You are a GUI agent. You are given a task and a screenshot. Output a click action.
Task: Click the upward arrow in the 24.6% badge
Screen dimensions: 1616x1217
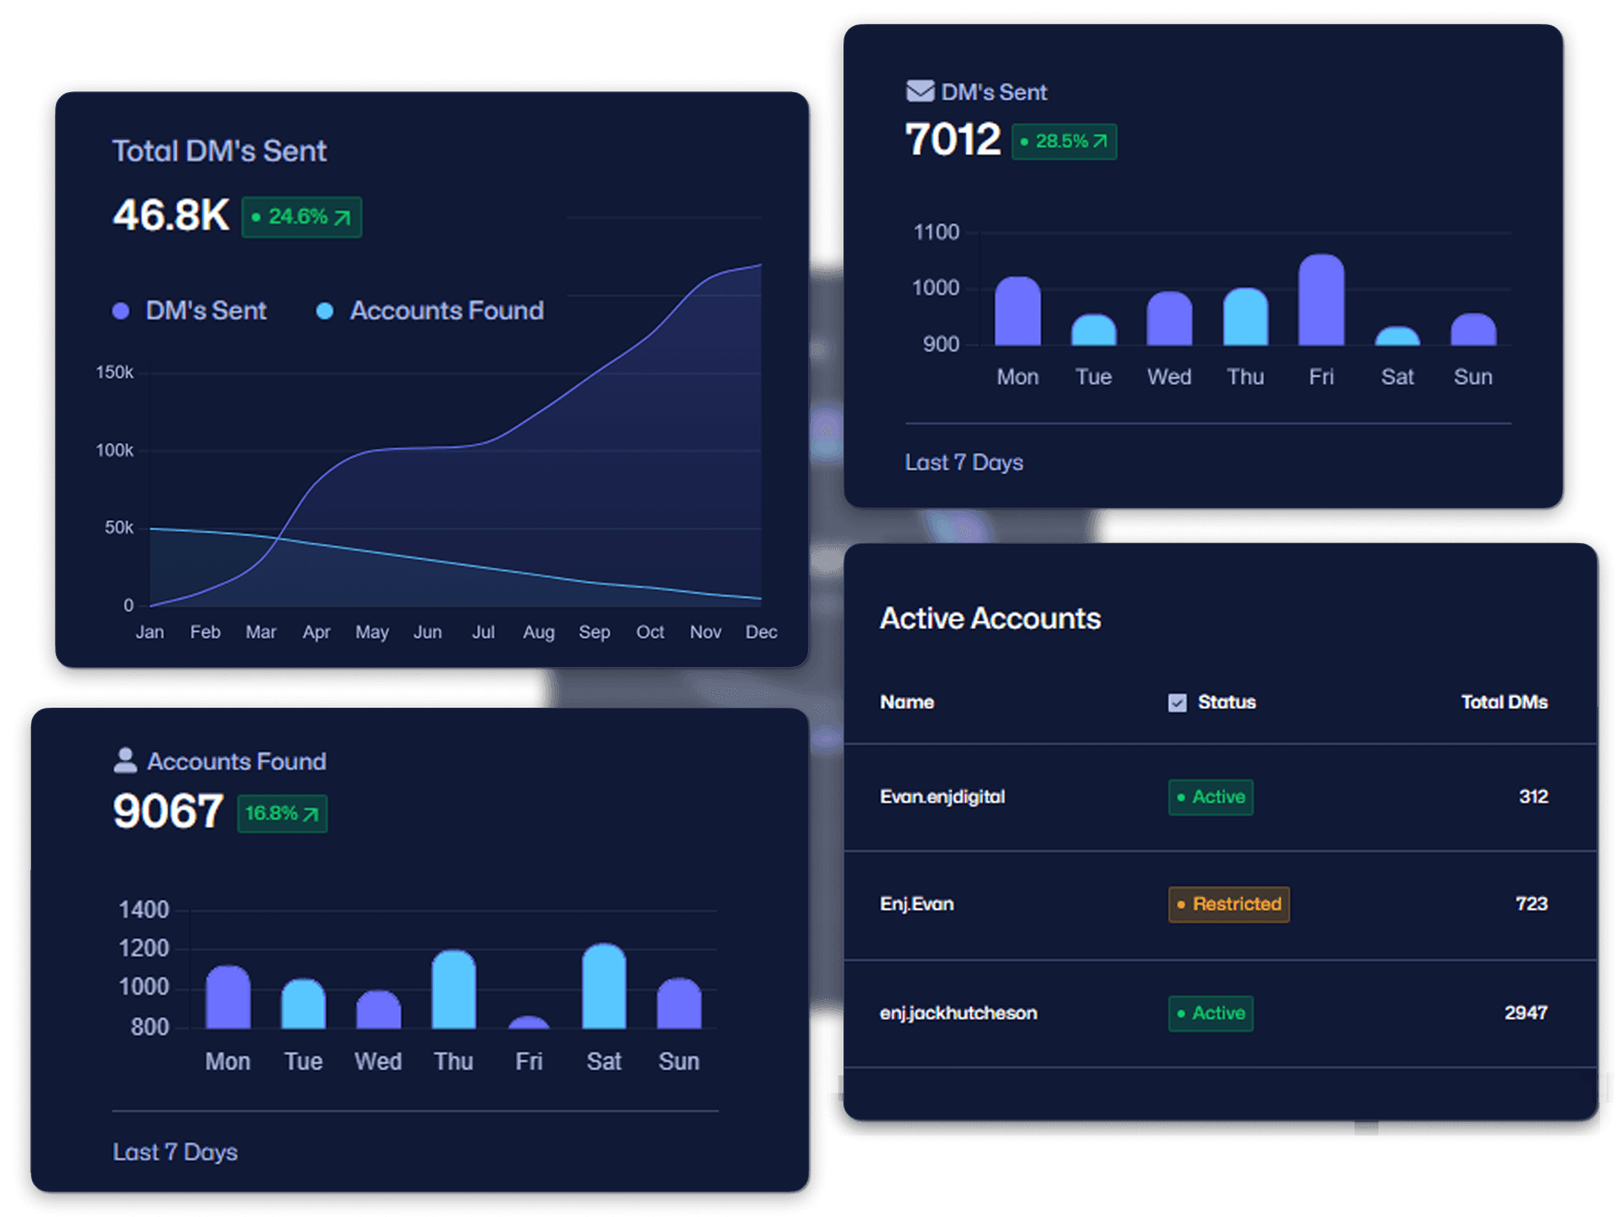tap(343, 215)
